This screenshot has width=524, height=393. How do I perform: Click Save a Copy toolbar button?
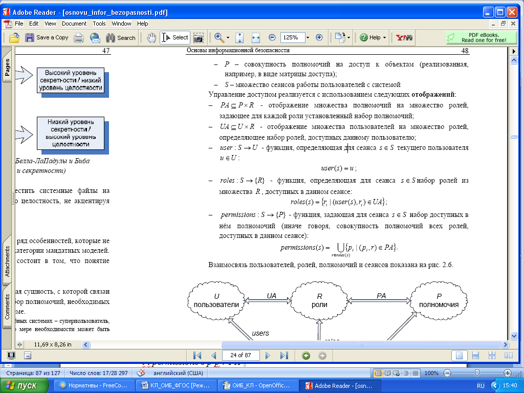point(47,37)
